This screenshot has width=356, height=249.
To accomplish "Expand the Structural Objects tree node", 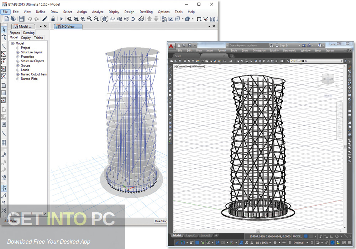I will click(18, 61).
